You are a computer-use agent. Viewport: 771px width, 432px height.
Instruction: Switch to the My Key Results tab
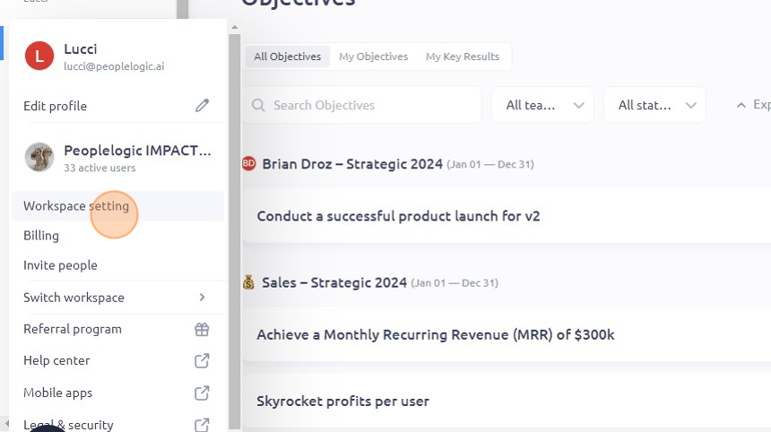pyautogui.click(x=463, y=56)
